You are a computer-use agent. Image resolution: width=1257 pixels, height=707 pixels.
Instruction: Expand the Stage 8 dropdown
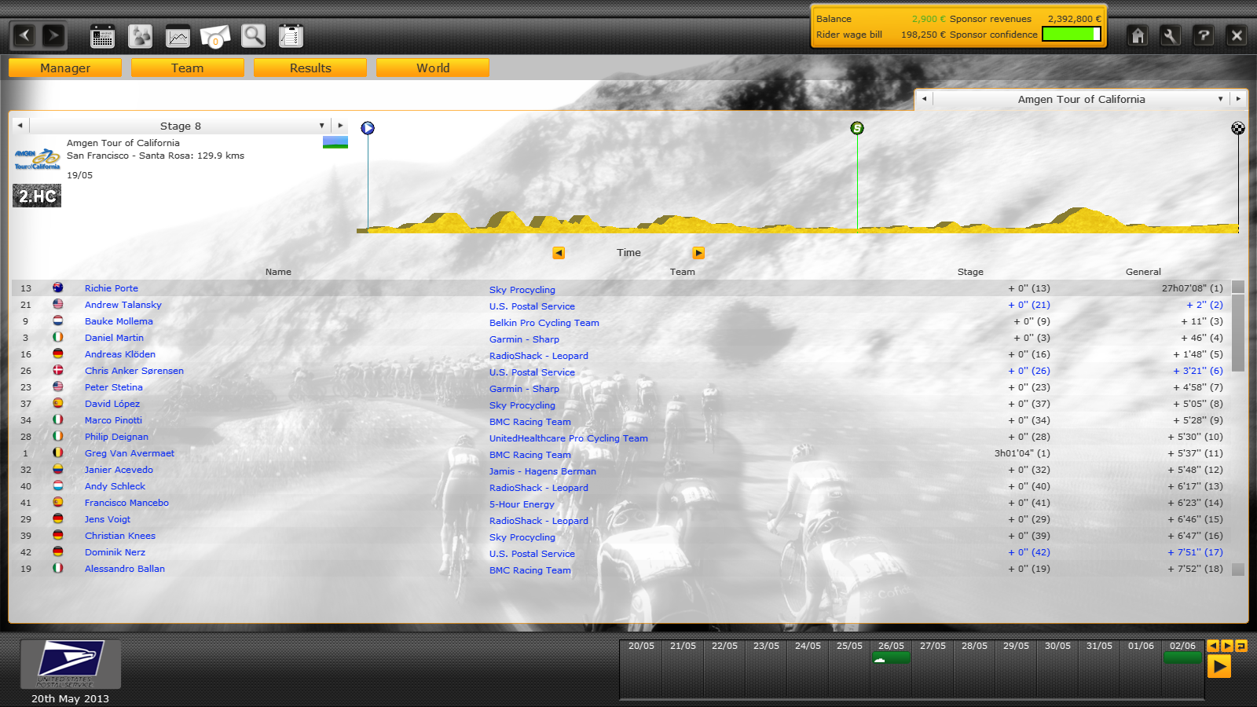[x=321, y=126]
